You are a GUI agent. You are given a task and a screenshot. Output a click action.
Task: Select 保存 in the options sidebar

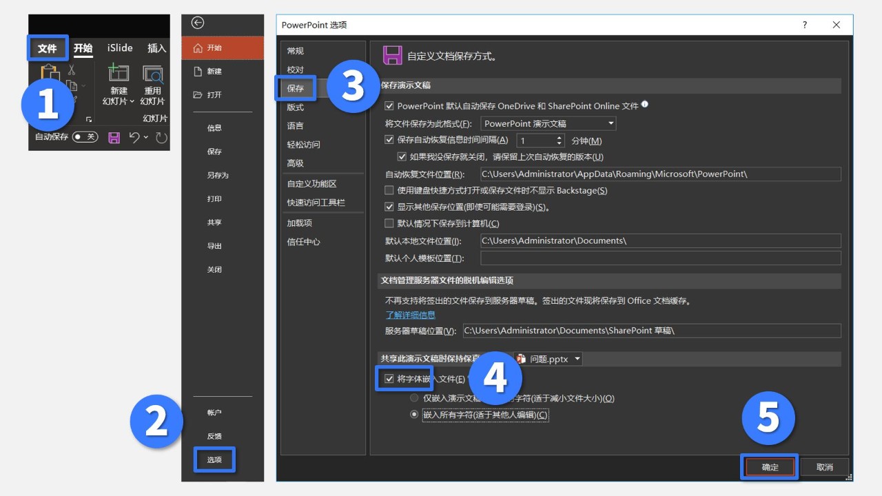point(295,88)
